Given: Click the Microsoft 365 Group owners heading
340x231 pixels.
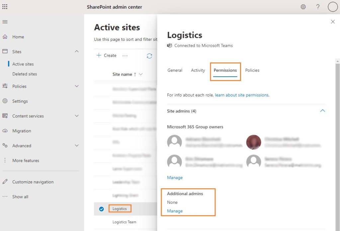Looking at the screenshot, I should click(x=195, y=127).
